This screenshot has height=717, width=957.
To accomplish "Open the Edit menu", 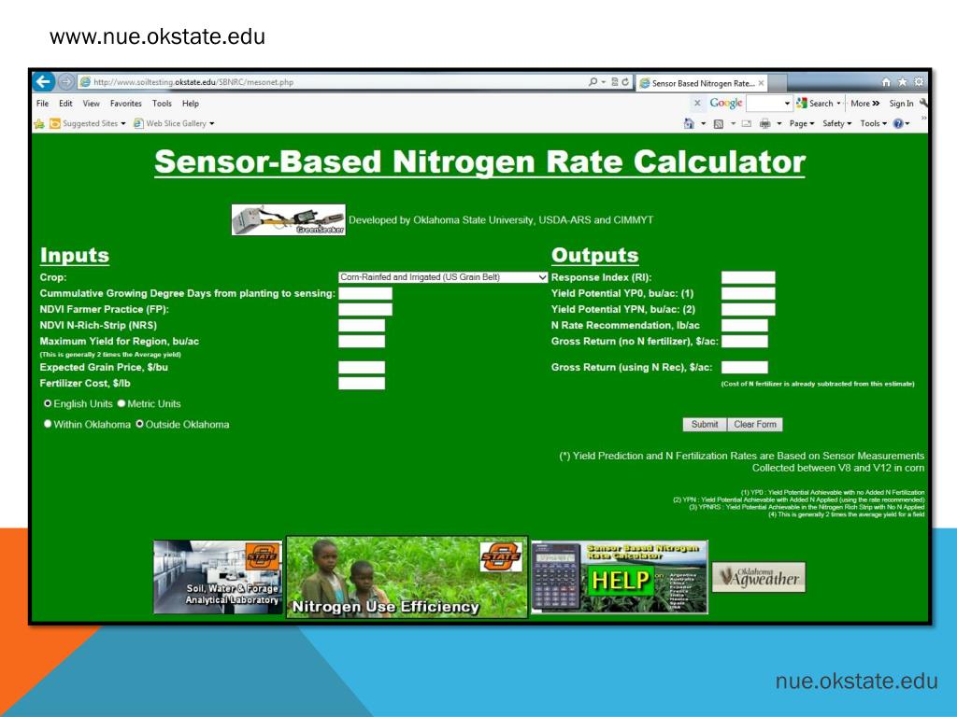I will (65, 104).
